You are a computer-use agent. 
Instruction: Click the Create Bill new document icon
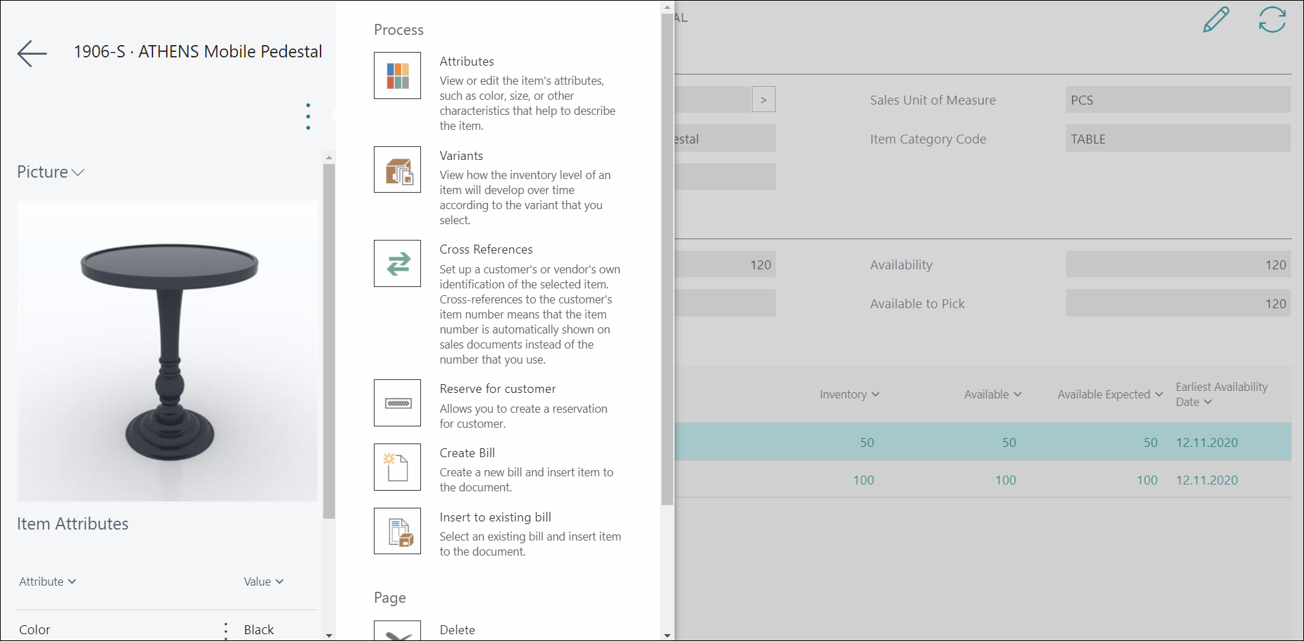coord(397,467)
